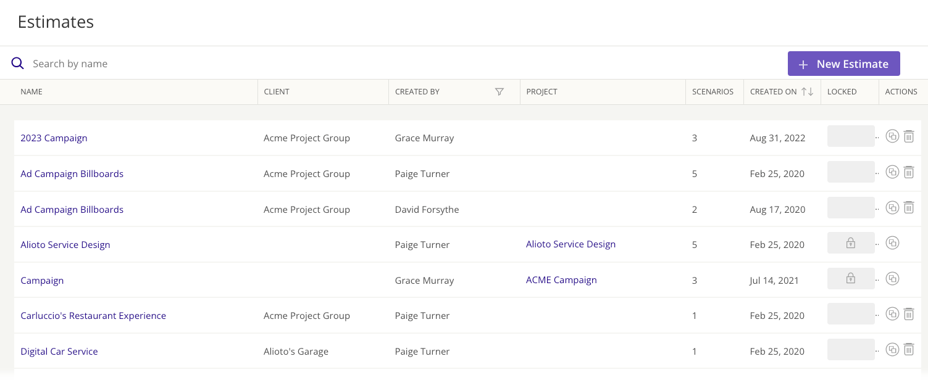
Task: Duplicate David Forsythe's Ad Campaign Billboards estimate
Action: (892, 208)
